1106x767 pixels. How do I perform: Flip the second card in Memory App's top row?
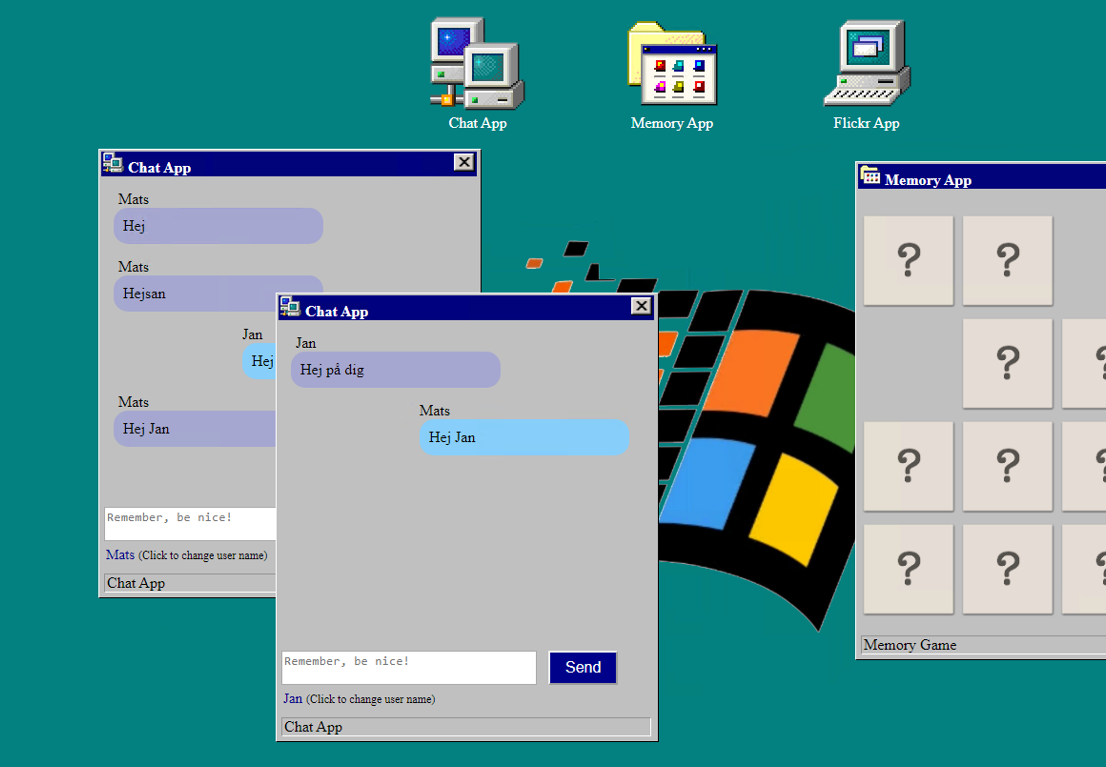(x=1007, y=261)
